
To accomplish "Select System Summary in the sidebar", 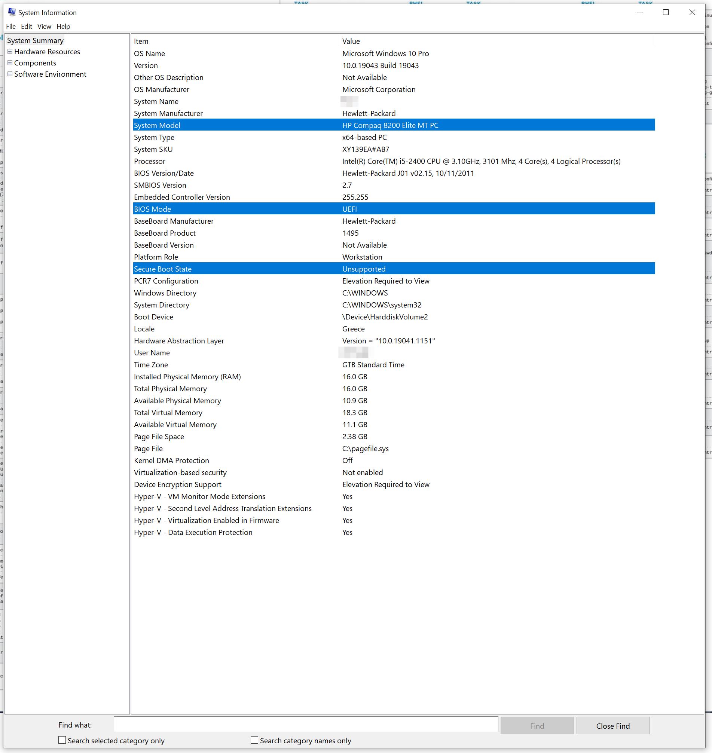I will [35, 40].
